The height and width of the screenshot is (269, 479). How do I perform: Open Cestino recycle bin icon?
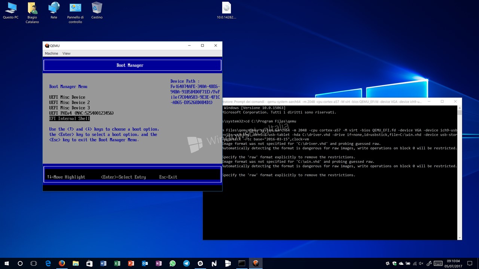click(x=97, y=10)
